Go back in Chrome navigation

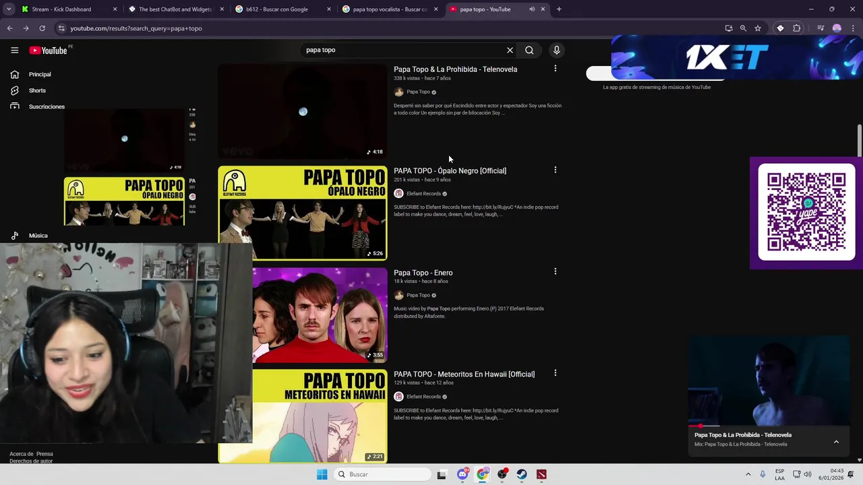[x=9, y=28]
